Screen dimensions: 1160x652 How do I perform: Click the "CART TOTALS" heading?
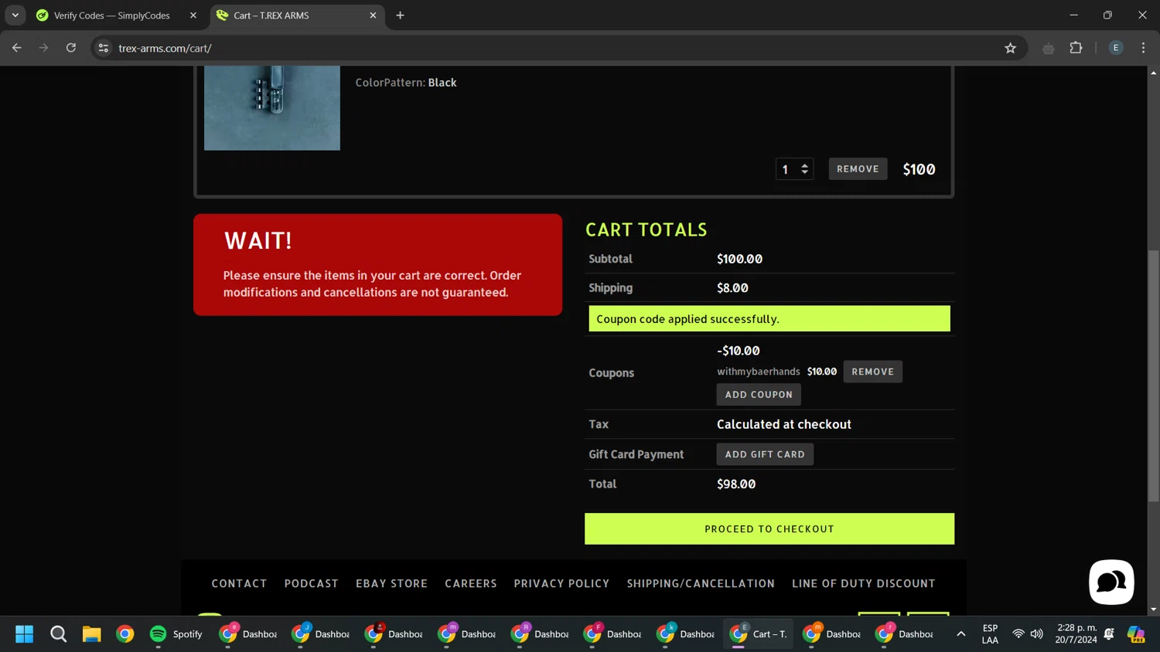[x=647, y=229]
